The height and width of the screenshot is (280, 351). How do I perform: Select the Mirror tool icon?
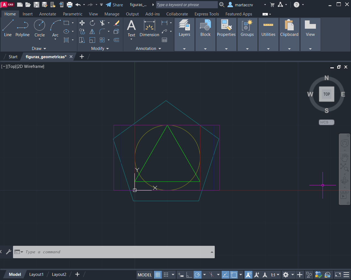[92, 32]
